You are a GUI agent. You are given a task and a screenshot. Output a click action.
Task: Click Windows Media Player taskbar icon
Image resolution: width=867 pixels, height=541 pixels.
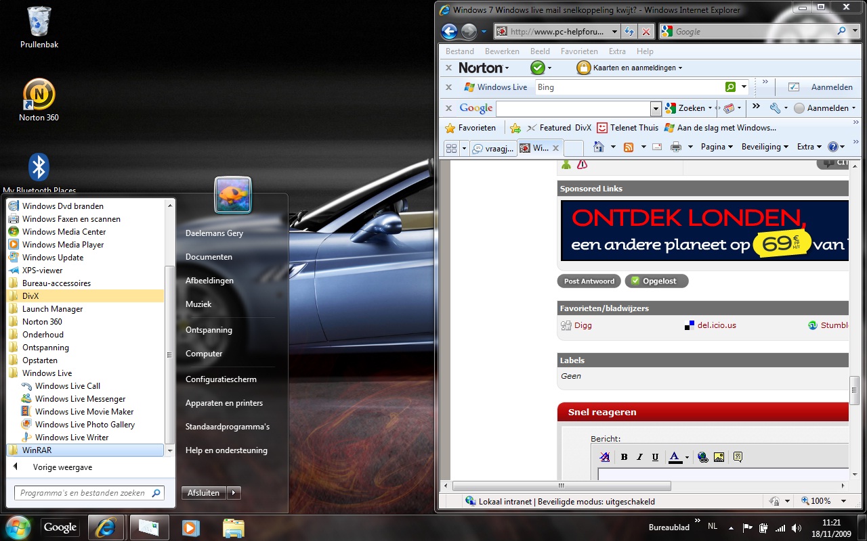tap(190, 527)
